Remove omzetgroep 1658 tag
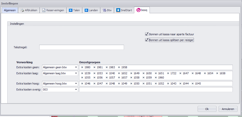The width and height of the screenshot is (242, 117). coord(217,73)
